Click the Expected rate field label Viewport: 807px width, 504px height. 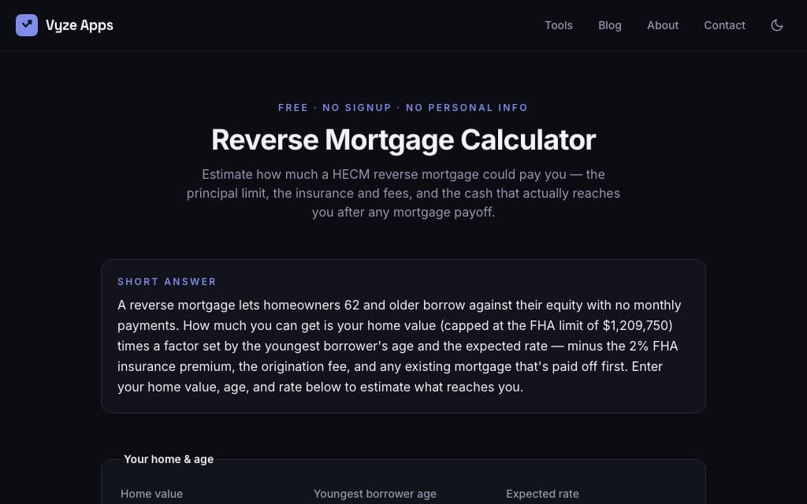[542, 494]
